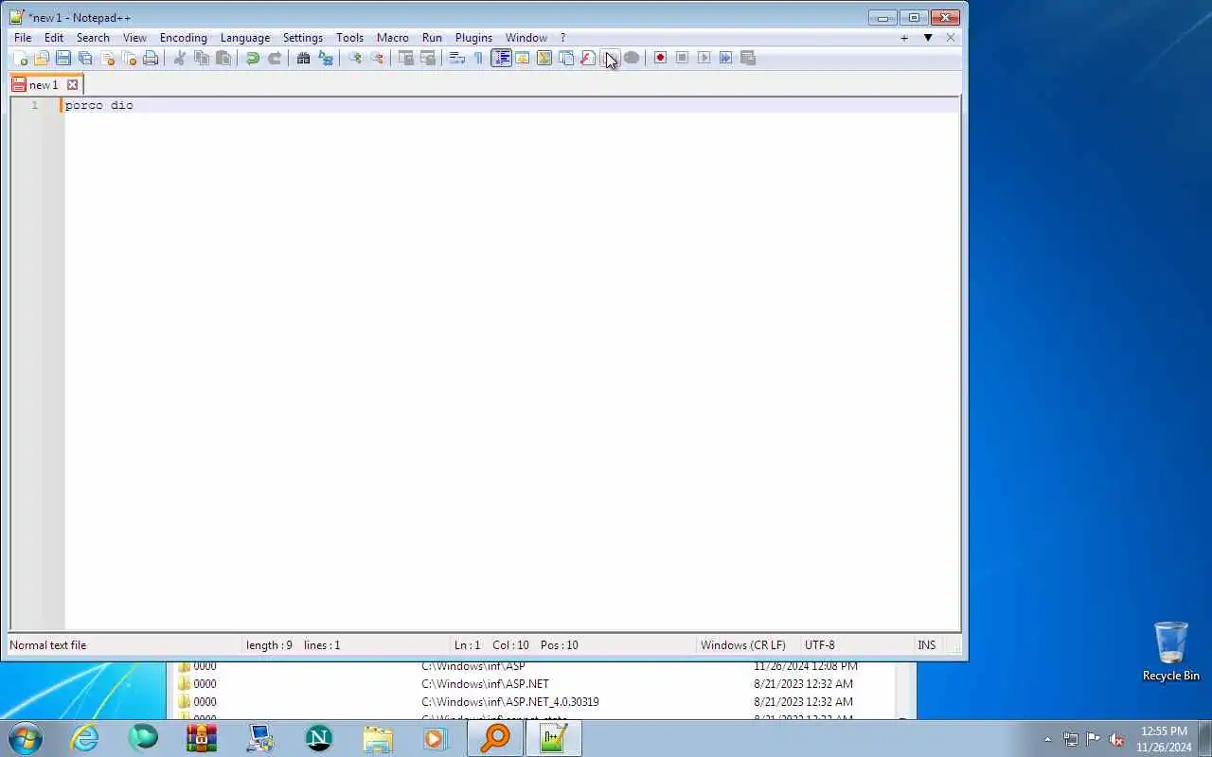Open the Function List toolbar icon
The height and width of the screenshot is (757, 1212).
point(588,58)
